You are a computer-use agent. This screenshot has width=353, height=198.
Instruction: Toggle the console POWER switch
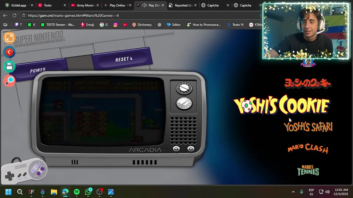(38, 70)
